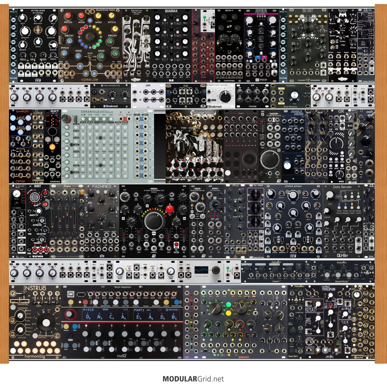Click the PUNCH knob on Ultra-Kick
The image size is (387, 385).
[38, 41]
